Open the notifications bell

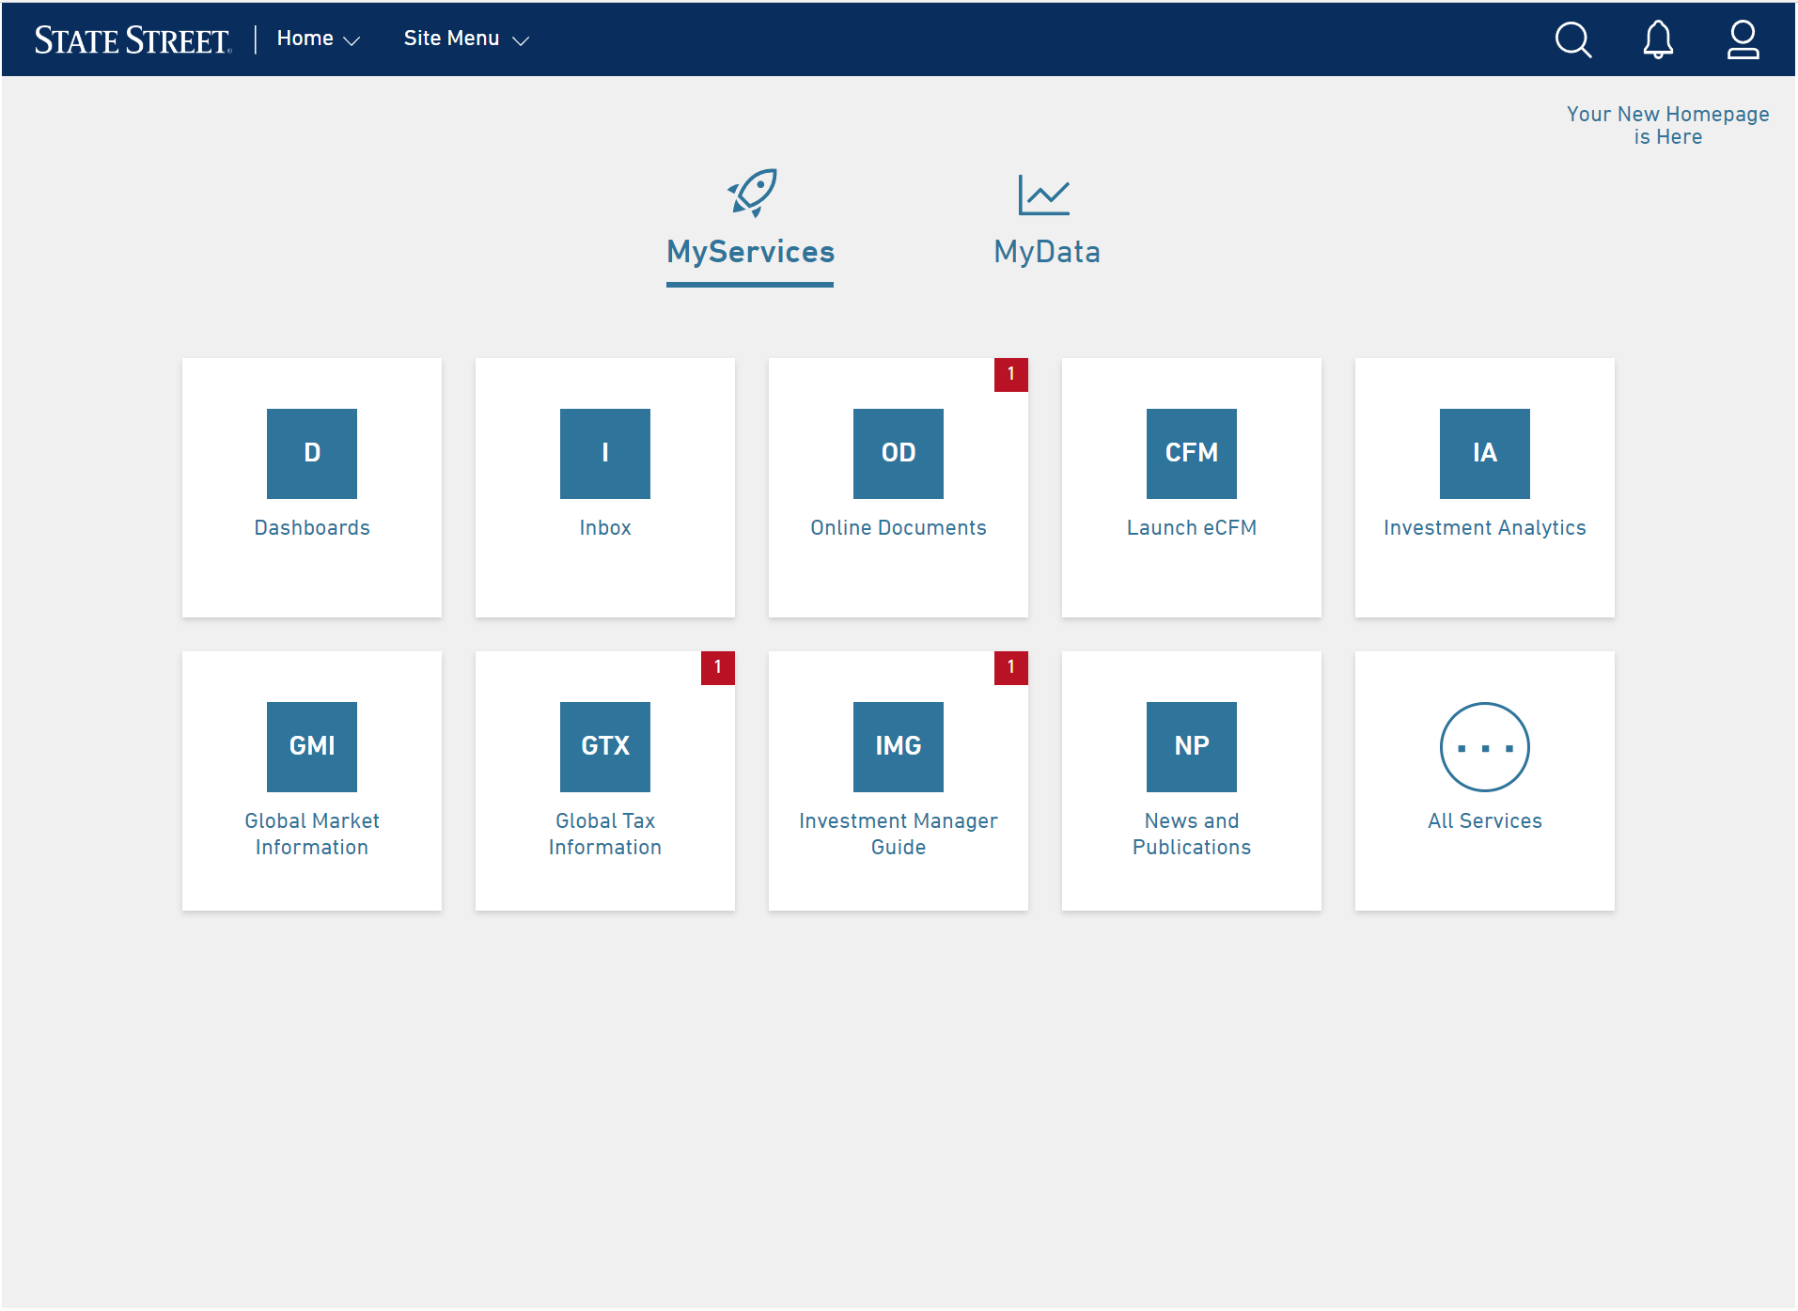pos(1658,39)
